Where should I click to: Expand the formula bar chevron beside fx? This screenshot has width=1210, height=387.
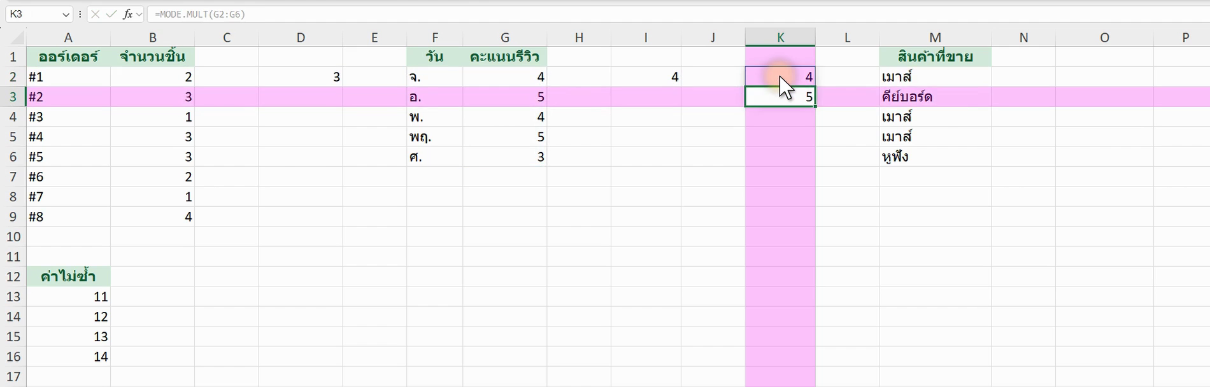[x=139, y=14]
